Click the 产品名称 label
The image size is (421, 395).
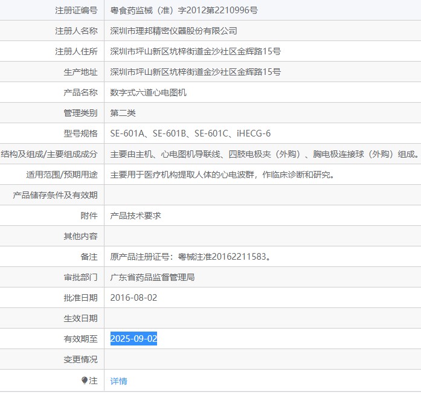pos(80,92)
